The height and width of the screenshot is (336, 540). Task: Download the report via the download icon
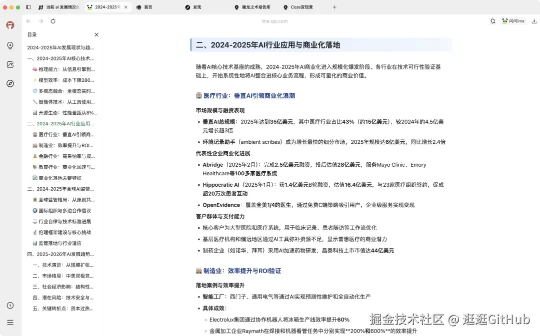click(534, 21)
